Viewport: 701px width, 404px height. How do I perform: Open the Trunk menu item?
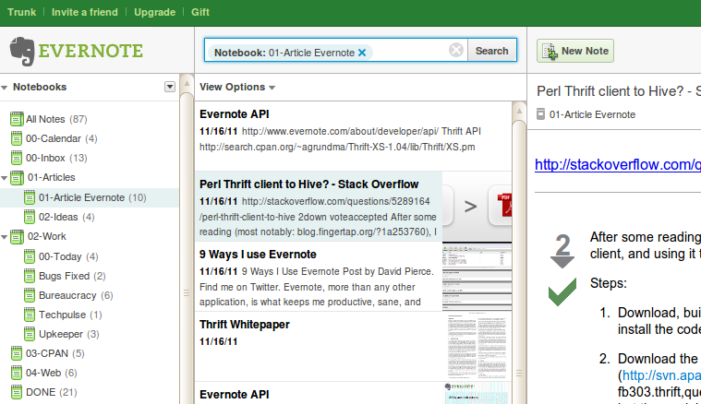tap(21, 12)
